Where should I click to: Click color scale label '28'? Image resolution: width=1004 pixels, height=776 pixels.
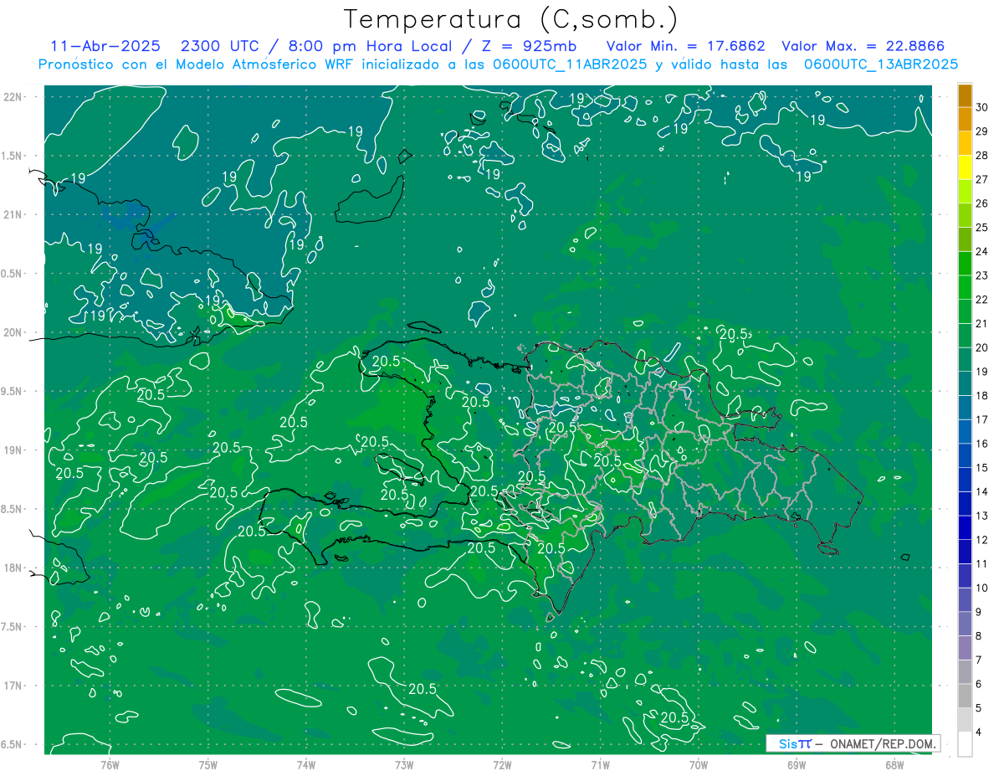point(982,156)
